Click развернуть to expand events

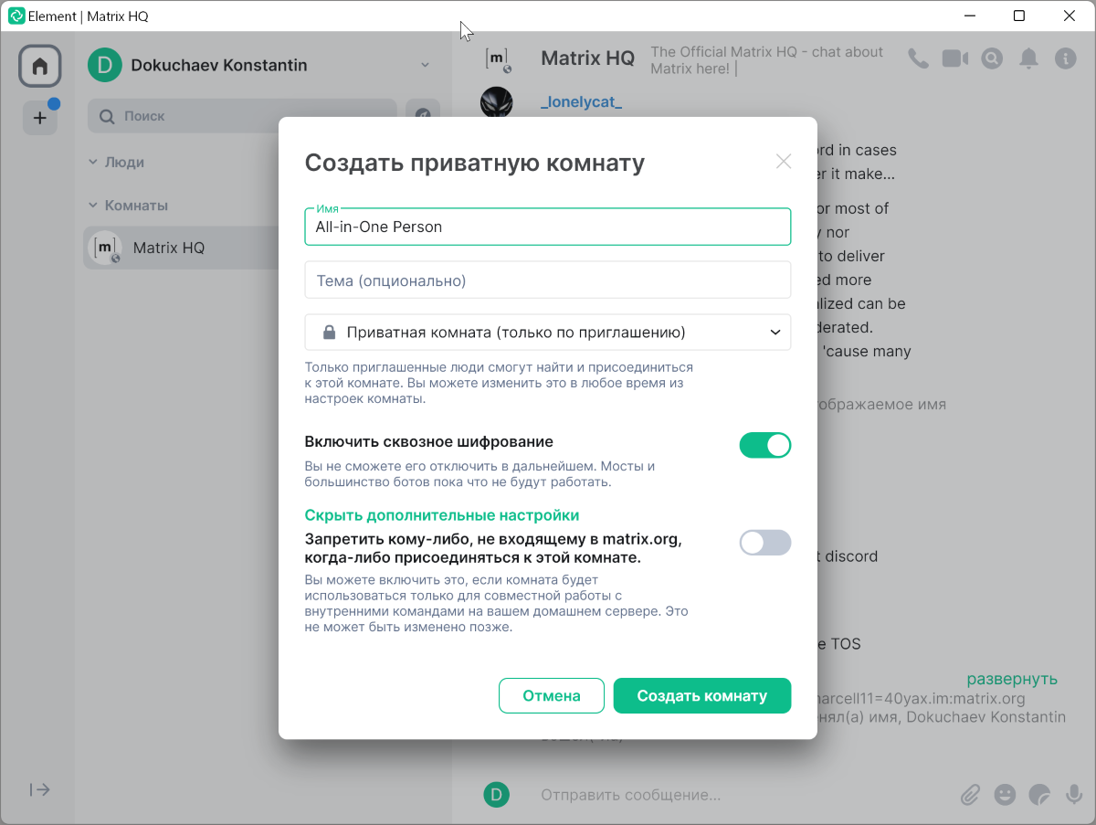click(x=1012, y=679)
